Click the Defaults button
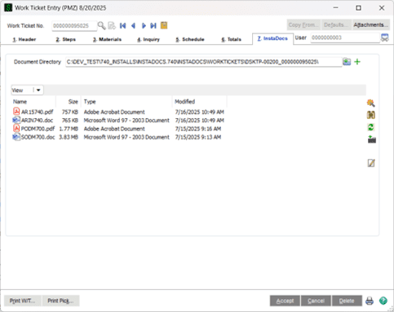 [x=336, y=25]
